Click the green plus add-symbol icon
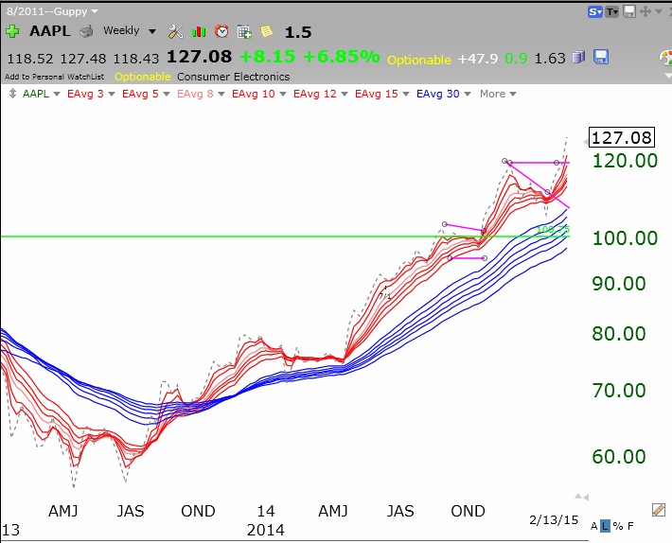Image resolution: width=672 pixels, height=543 pixels. (x=12, y=31)
